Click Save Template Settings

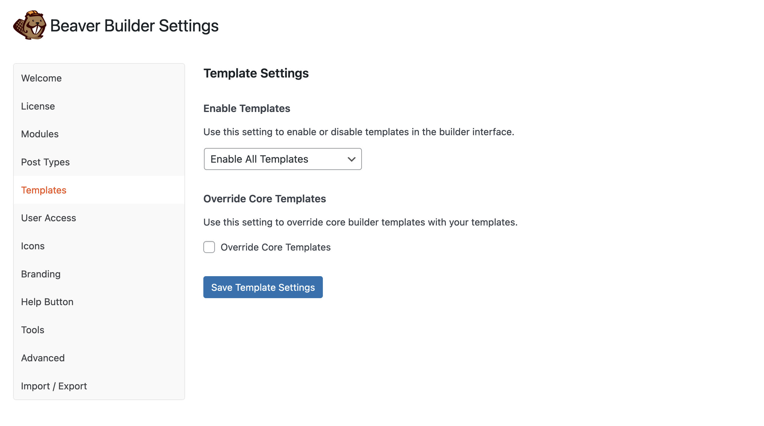tap(263, 287)
